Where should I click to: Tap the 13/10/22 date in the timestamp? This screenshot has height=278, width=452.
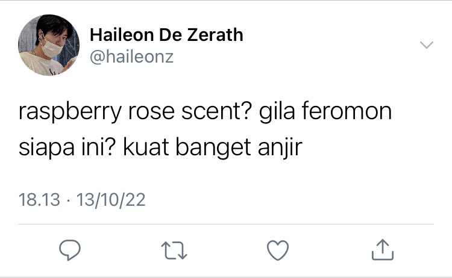pyautogui.click(x=111, y=200)
